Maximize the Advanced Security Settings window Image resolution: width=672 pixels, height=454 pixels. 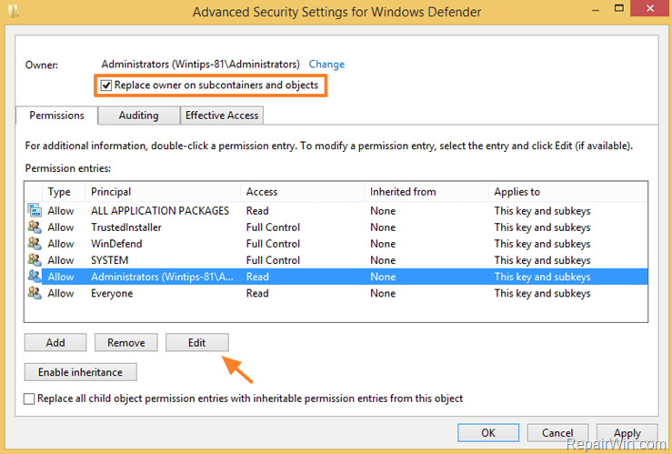[x=619, y=8]
